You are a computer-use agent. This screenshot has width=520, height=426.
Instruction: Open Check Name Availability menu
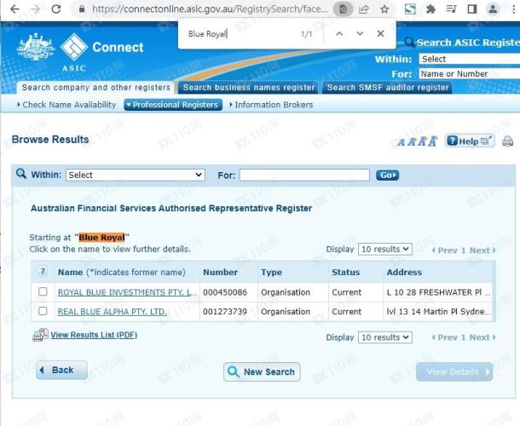[x=66, y=105]
